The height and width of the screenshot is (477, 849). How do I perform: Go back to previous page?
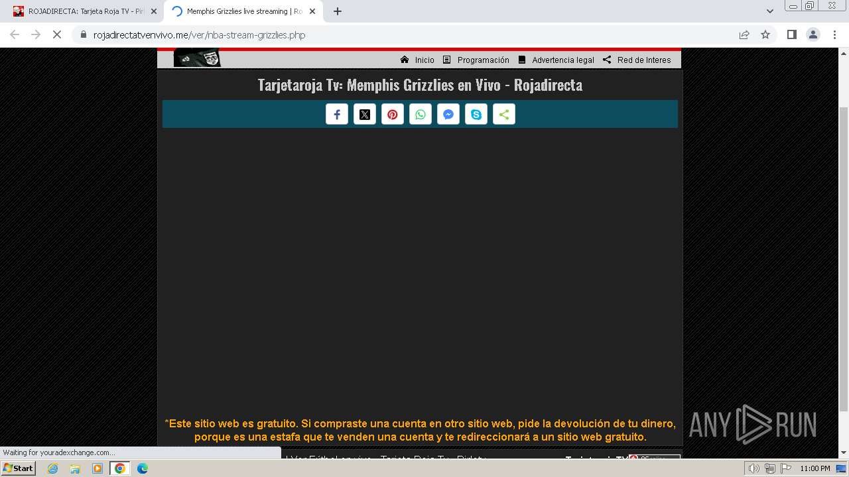pos(15,34)
